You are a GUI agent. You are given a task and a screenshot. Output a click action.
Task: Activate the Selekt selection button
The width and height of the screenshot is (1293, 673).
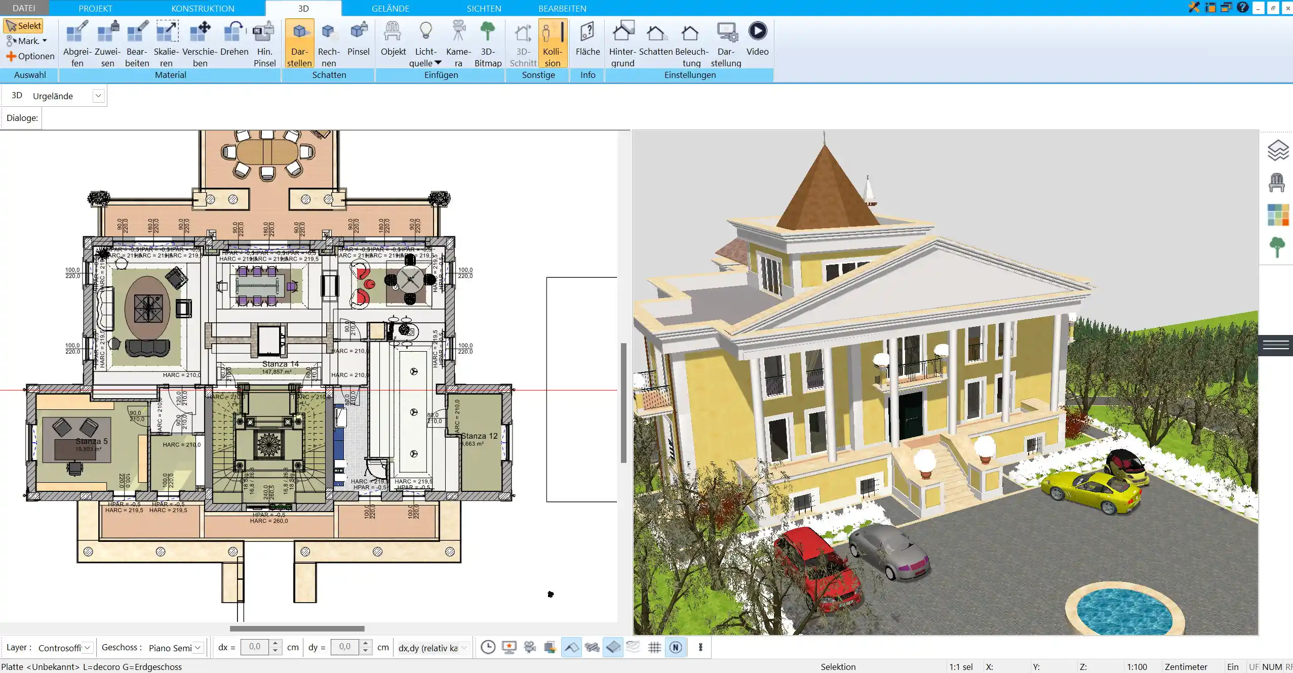click(23, 26)
